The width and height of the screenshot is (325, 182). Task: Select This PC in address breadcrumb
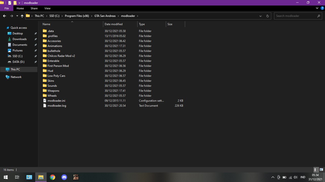pyautogui.click(x=39, y=16)
